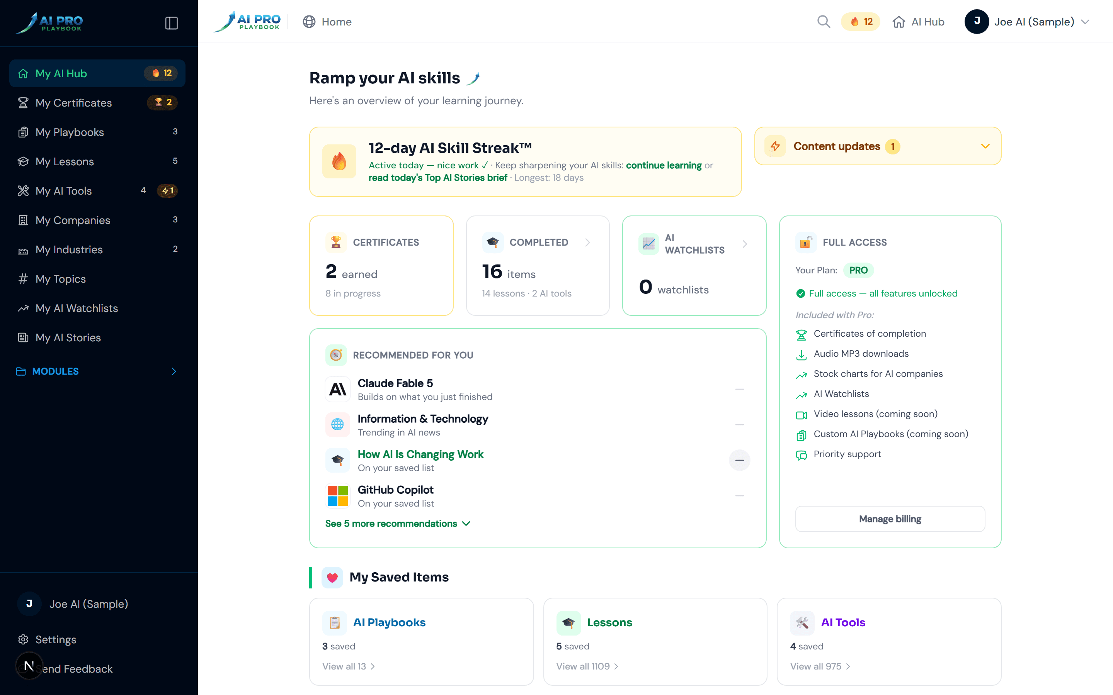The image size is (1113, 695).
Task: Click the AI Pro Playbook logo in top bar
Action: click(248, 21)
